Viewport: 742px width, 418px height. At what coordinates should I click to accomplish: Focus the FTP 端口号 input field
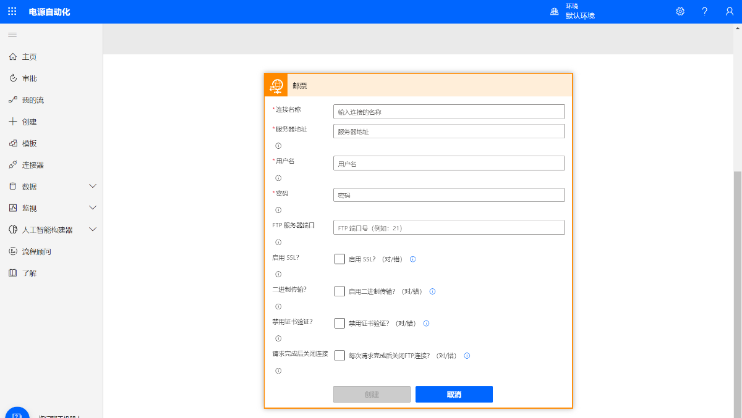tap(449, 227)
